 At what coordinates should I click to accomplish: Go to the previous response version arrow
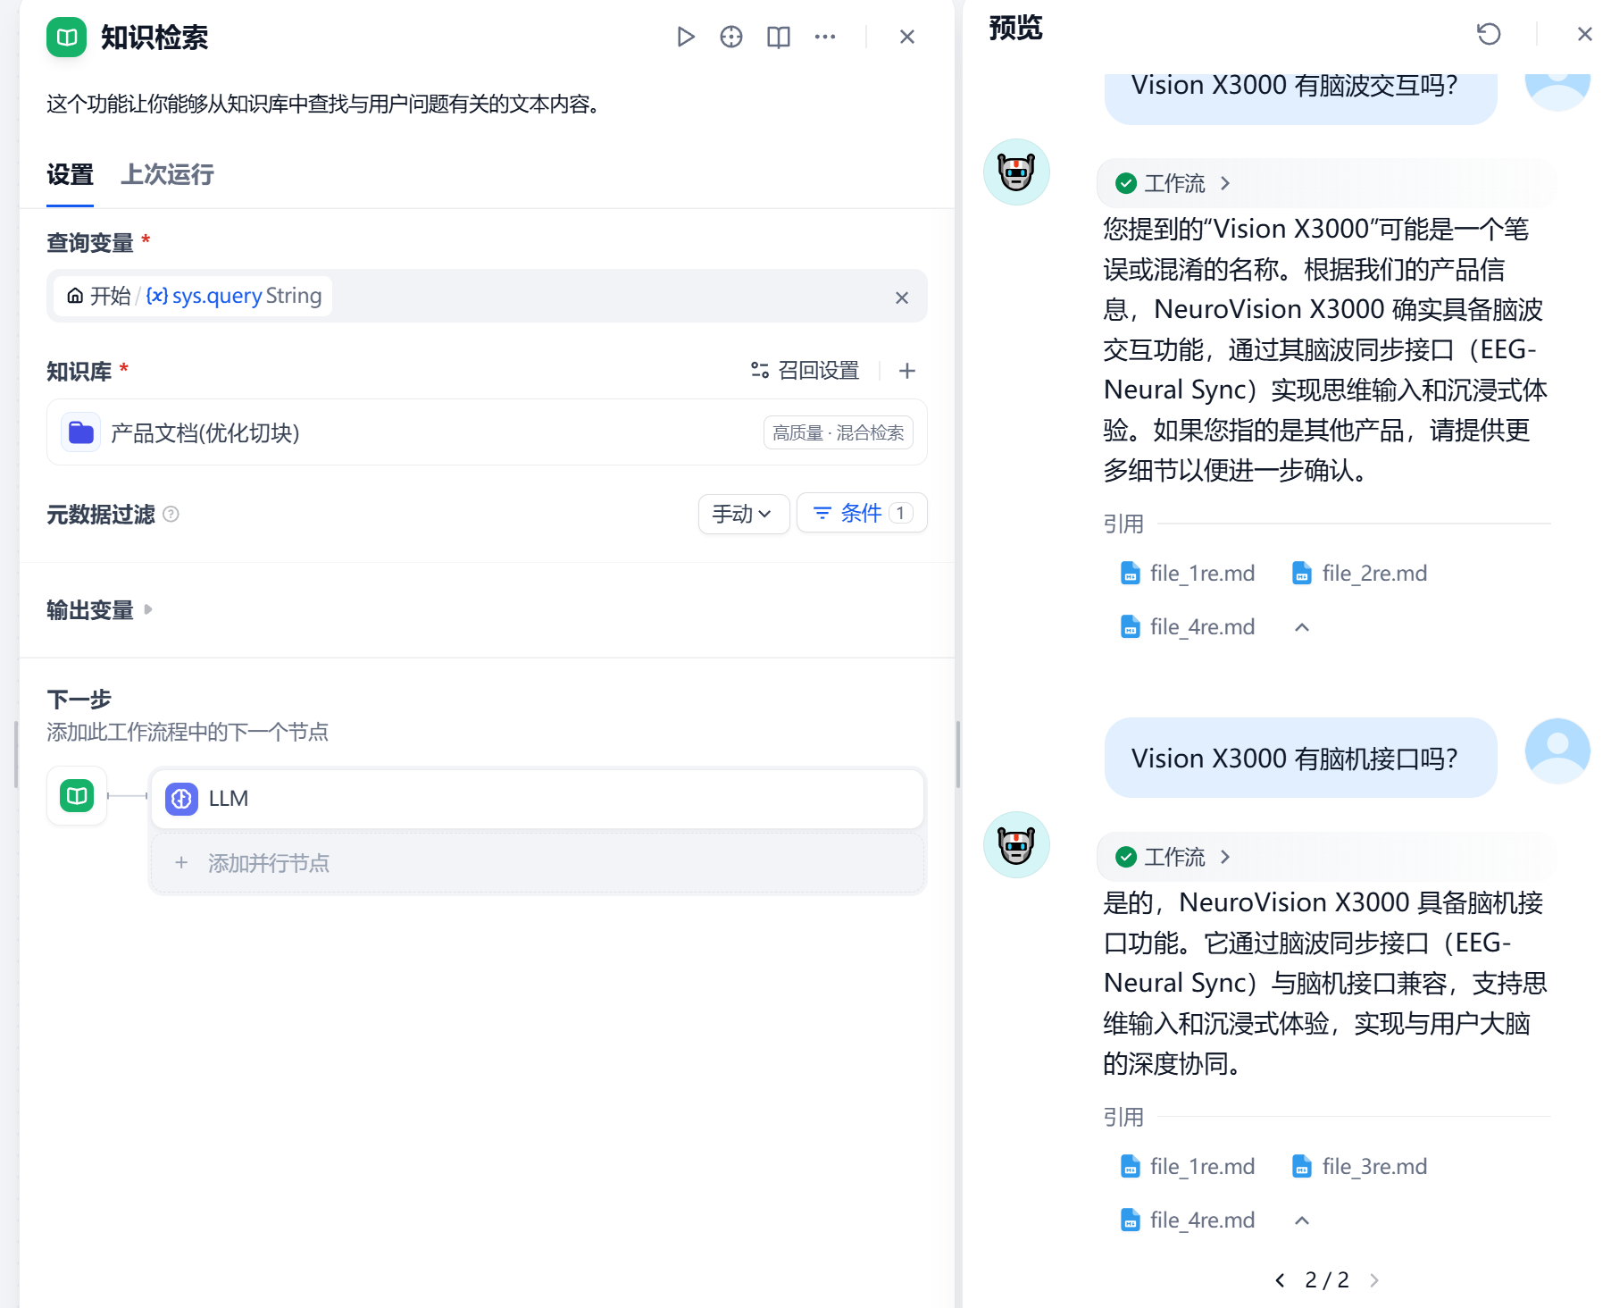(1280, 1280)
